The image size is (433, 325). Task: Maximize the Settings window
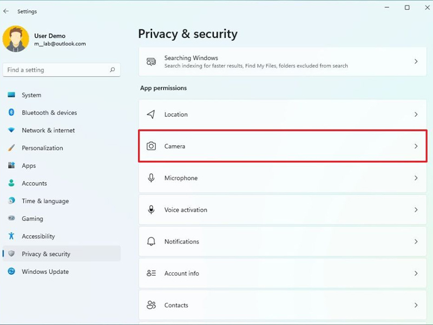[407, 8]
